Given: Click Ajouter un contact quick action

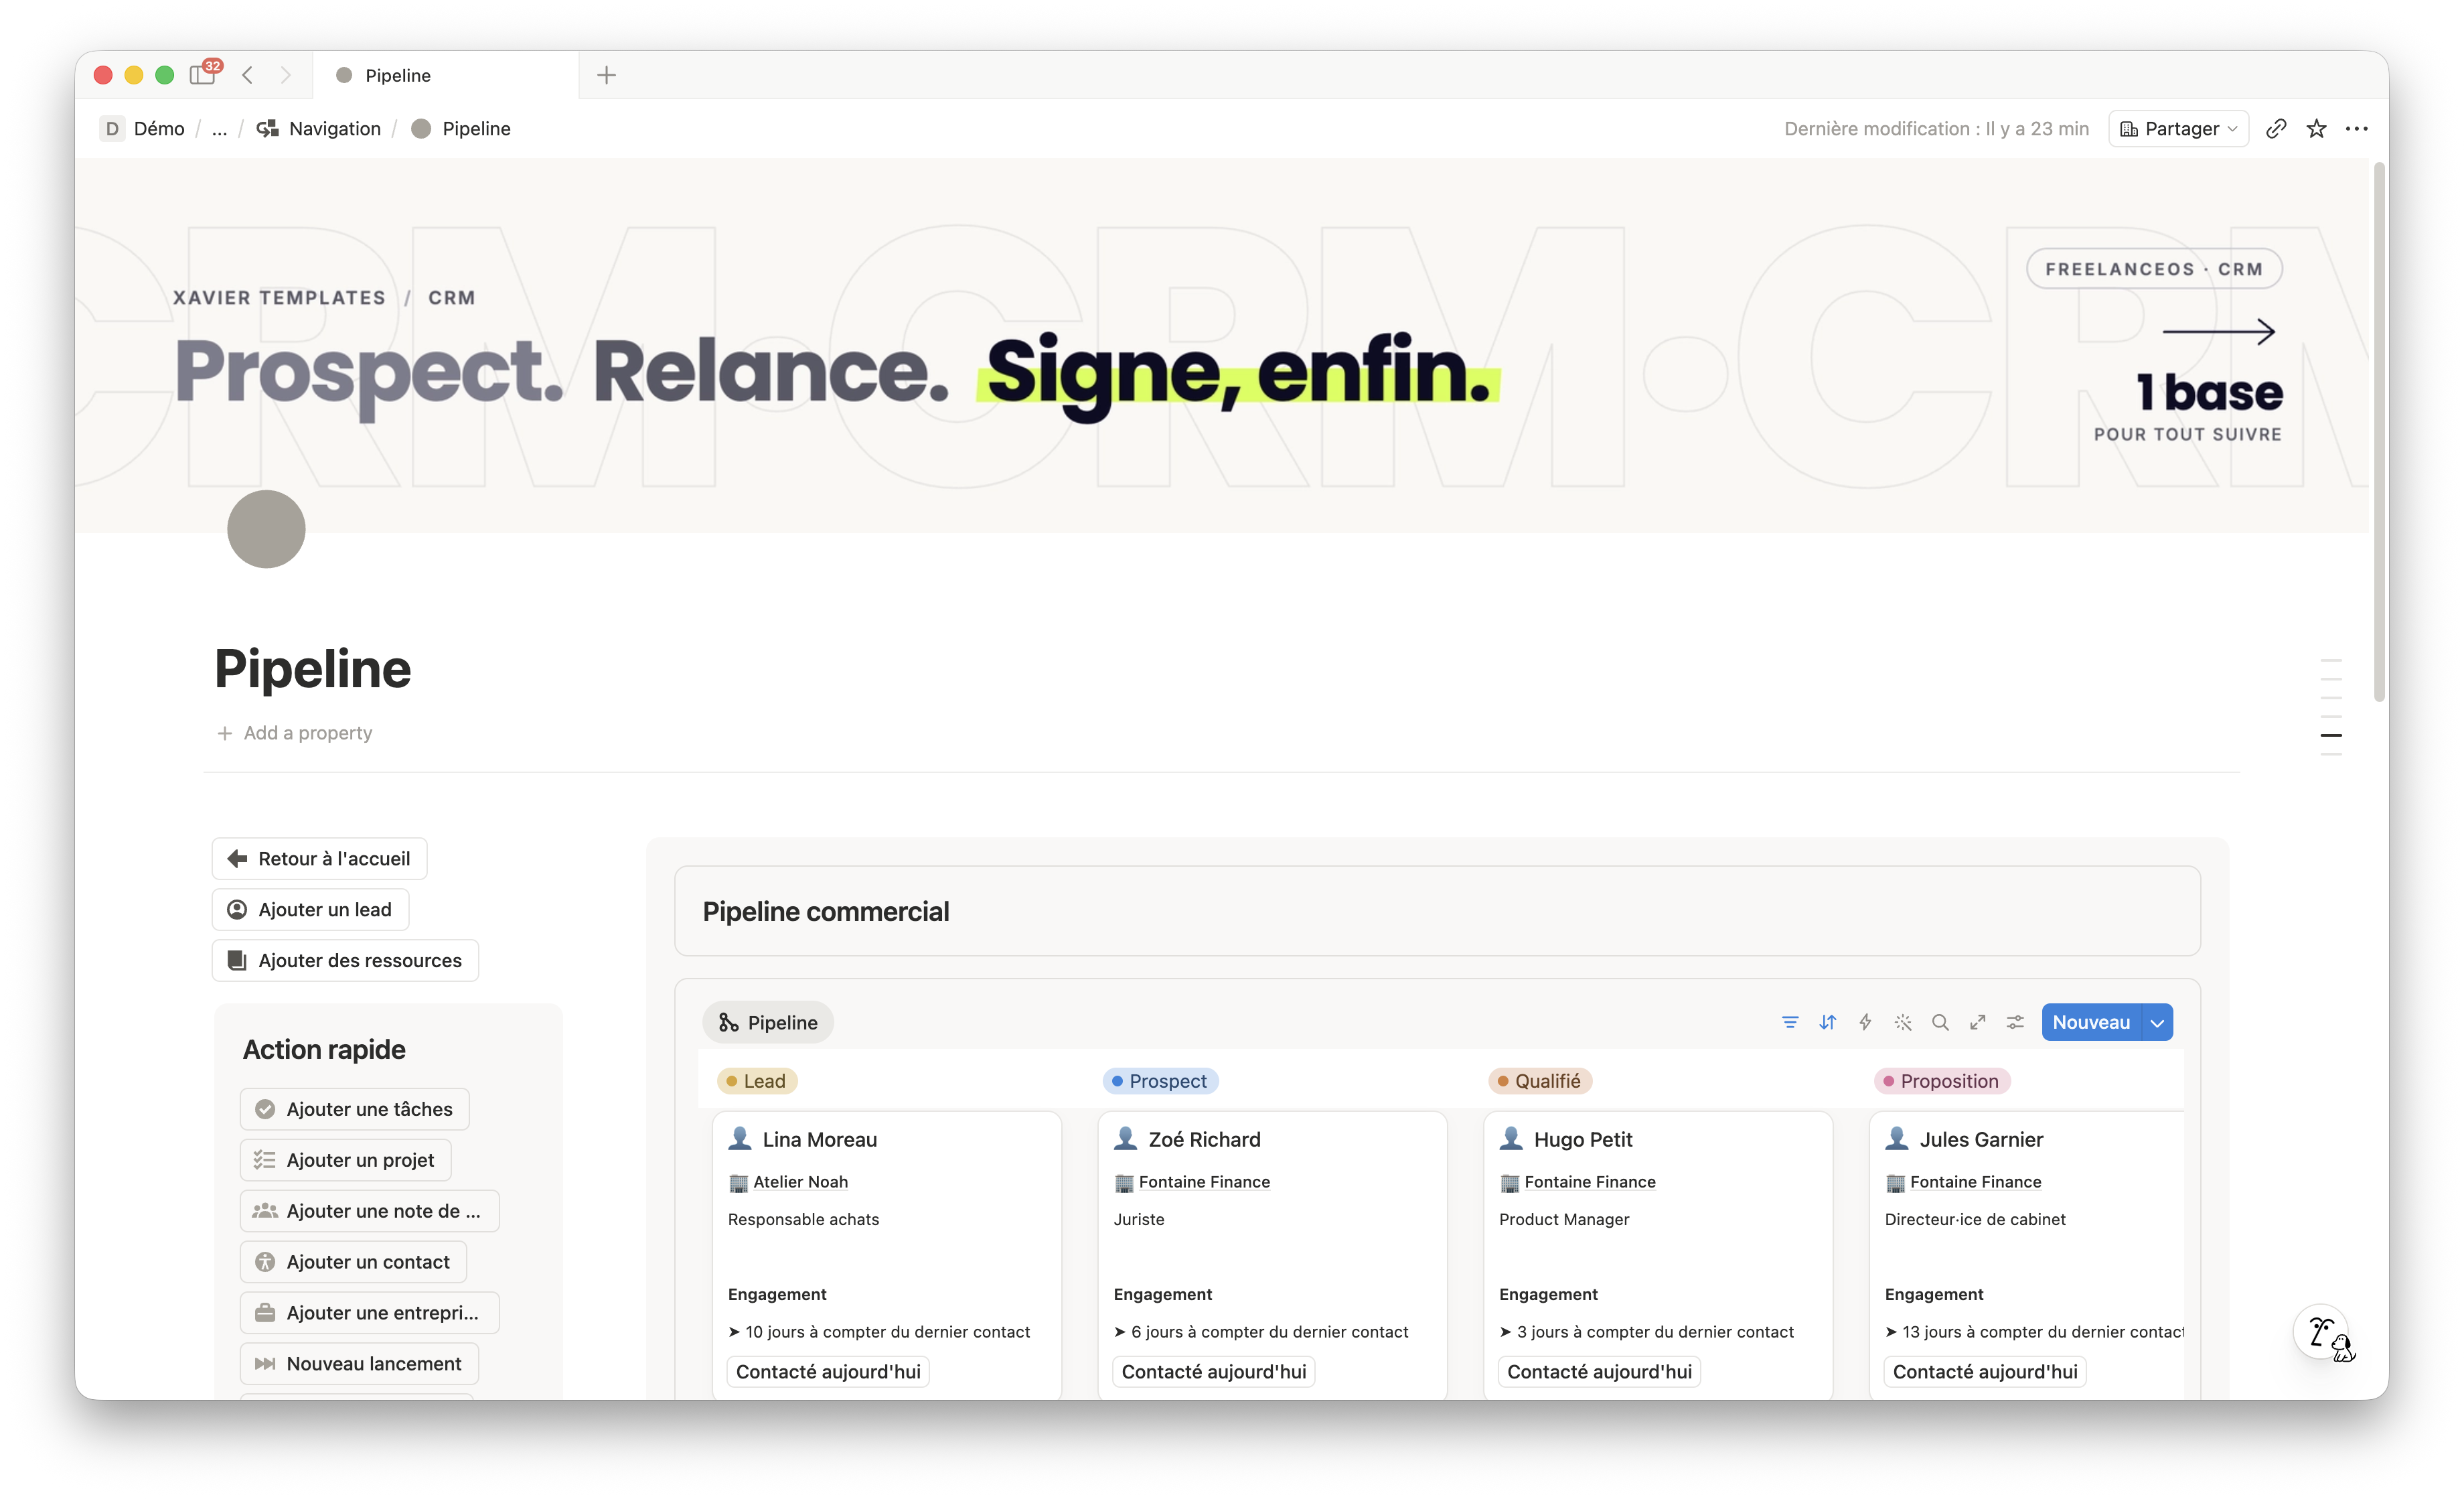Looking at the screenshot, I should pos(354,1262).
